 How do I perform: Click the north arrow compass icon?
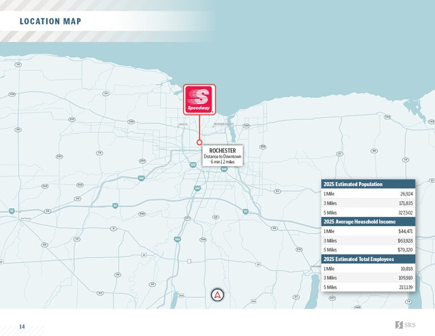click(x=217, y=295)
